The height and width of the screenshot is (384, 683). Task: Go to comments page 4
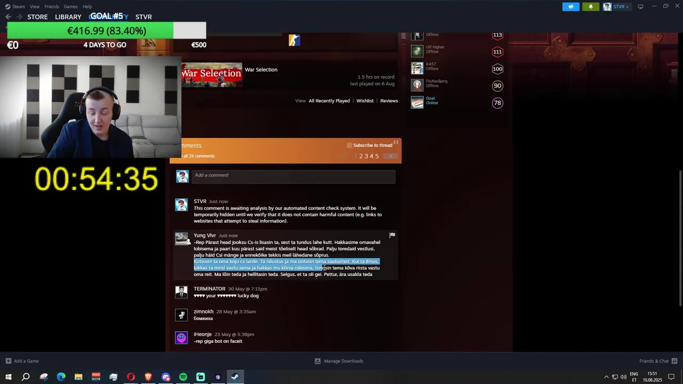point(371,156)
